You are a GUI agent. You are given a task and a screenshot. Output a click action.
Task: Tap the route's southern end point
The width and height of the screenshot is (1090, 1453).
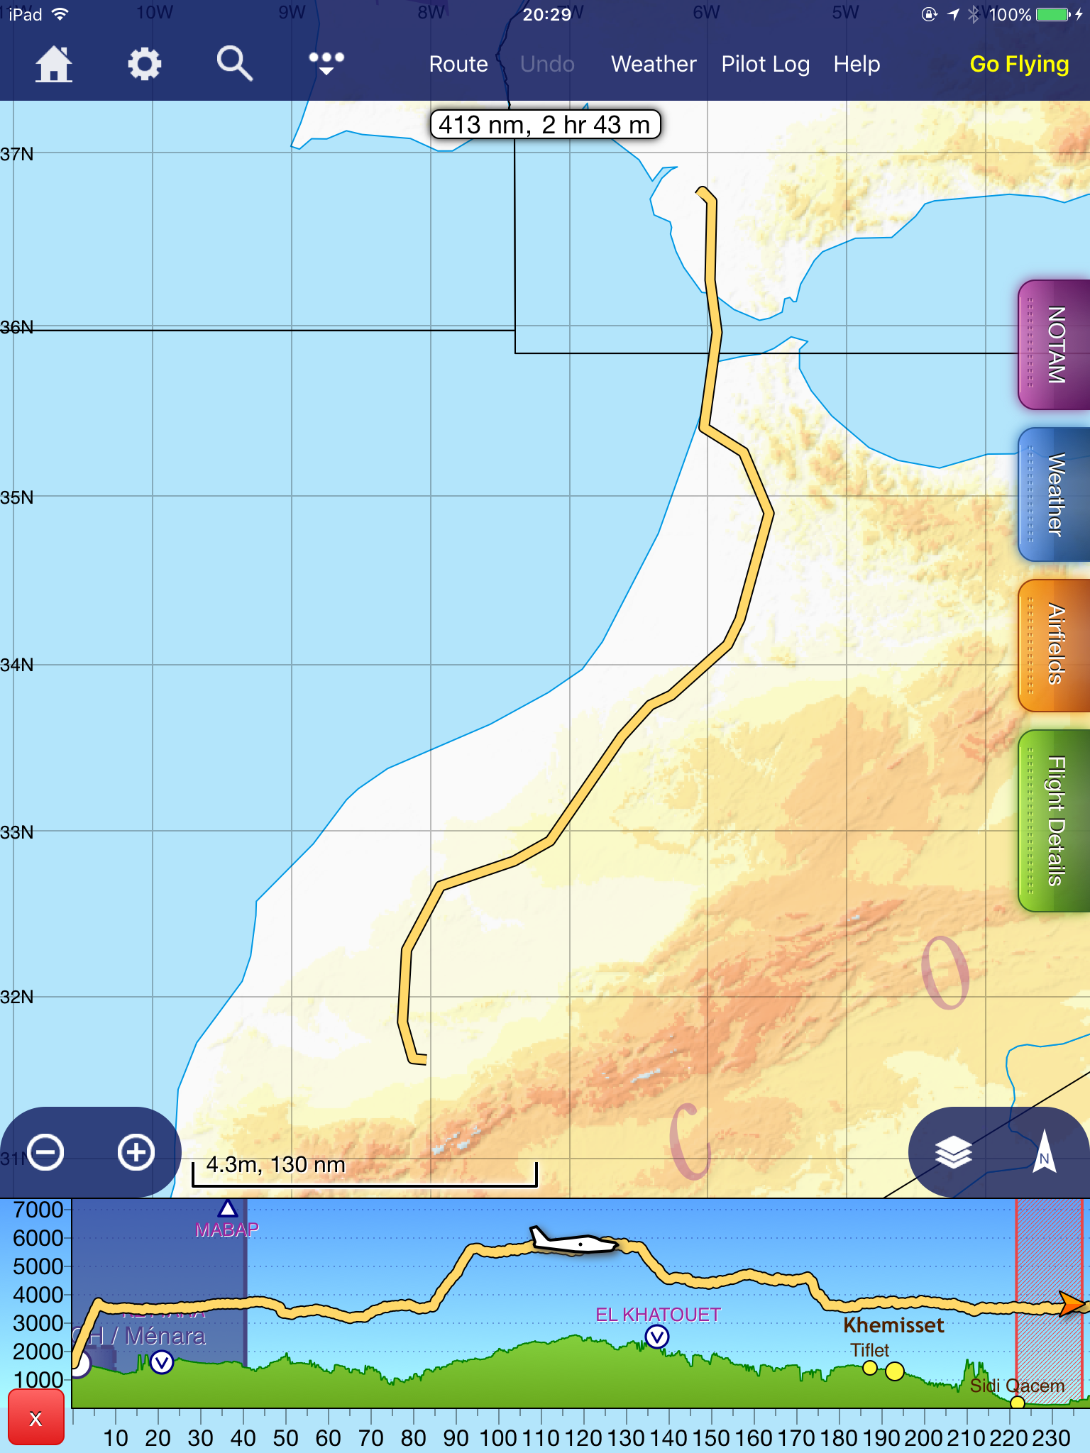coord(422,1059)
